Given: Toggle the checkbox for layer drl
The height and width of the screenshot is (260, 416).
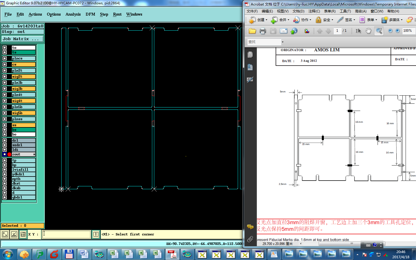Looking at the screenshot, I should click(x=5, y=140).
